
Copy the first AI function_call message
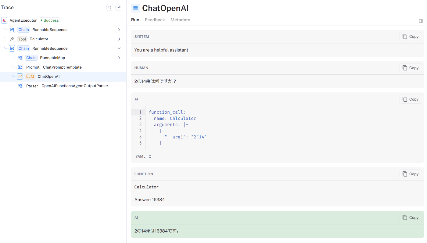coord(411,99)
